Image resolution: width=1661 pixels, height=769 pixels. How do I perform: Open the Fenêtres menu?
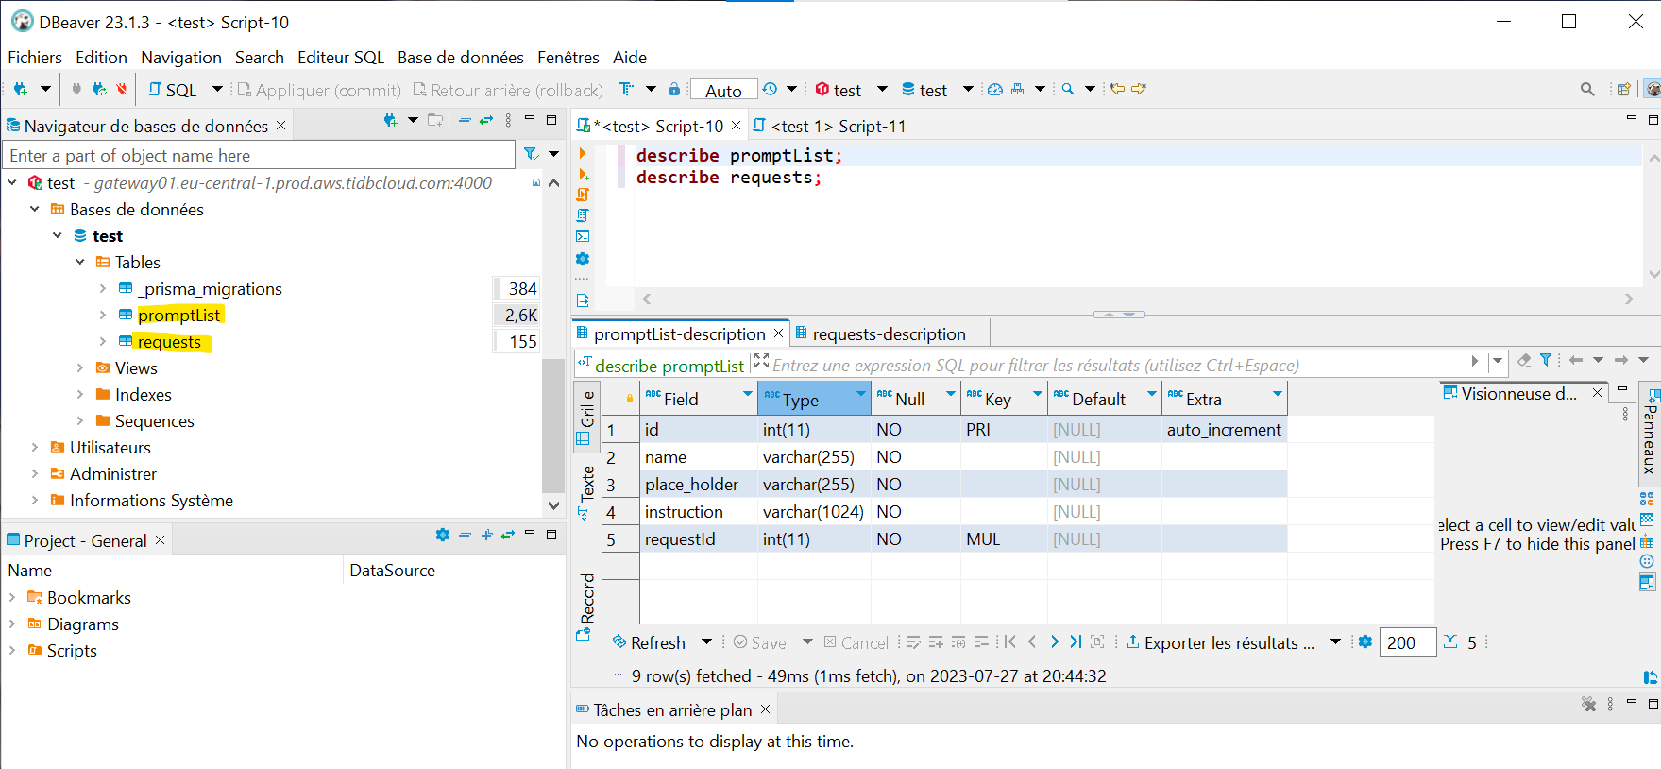pyautogui.click(x=568, y=57)
